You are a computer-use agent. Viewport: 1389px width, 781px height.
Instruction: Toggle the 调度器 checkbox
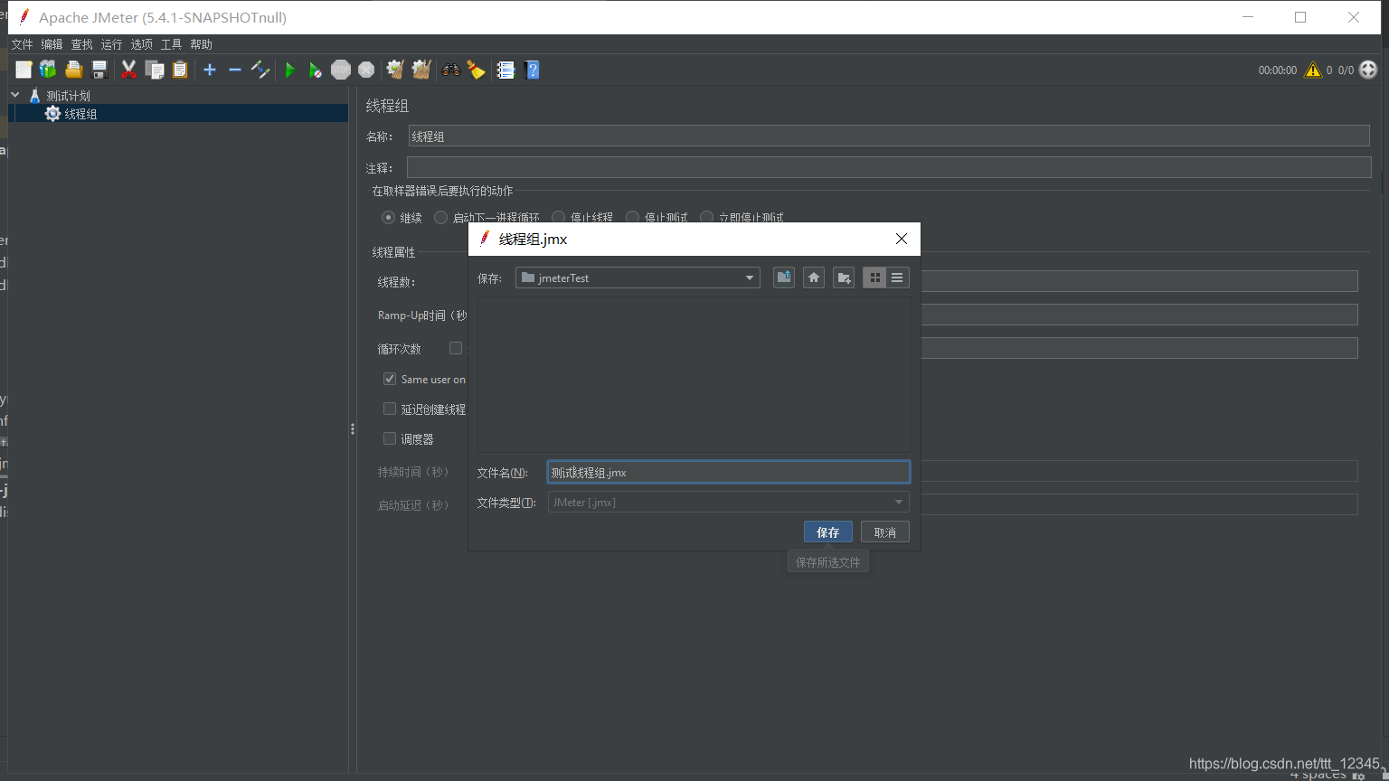tap(390, 438)
